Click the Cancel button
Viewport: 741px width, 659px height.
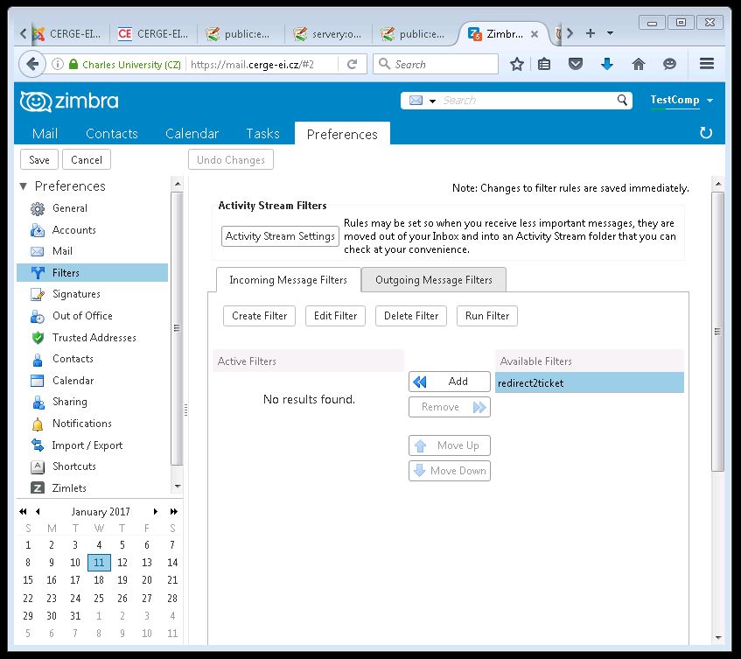[87, 160]
